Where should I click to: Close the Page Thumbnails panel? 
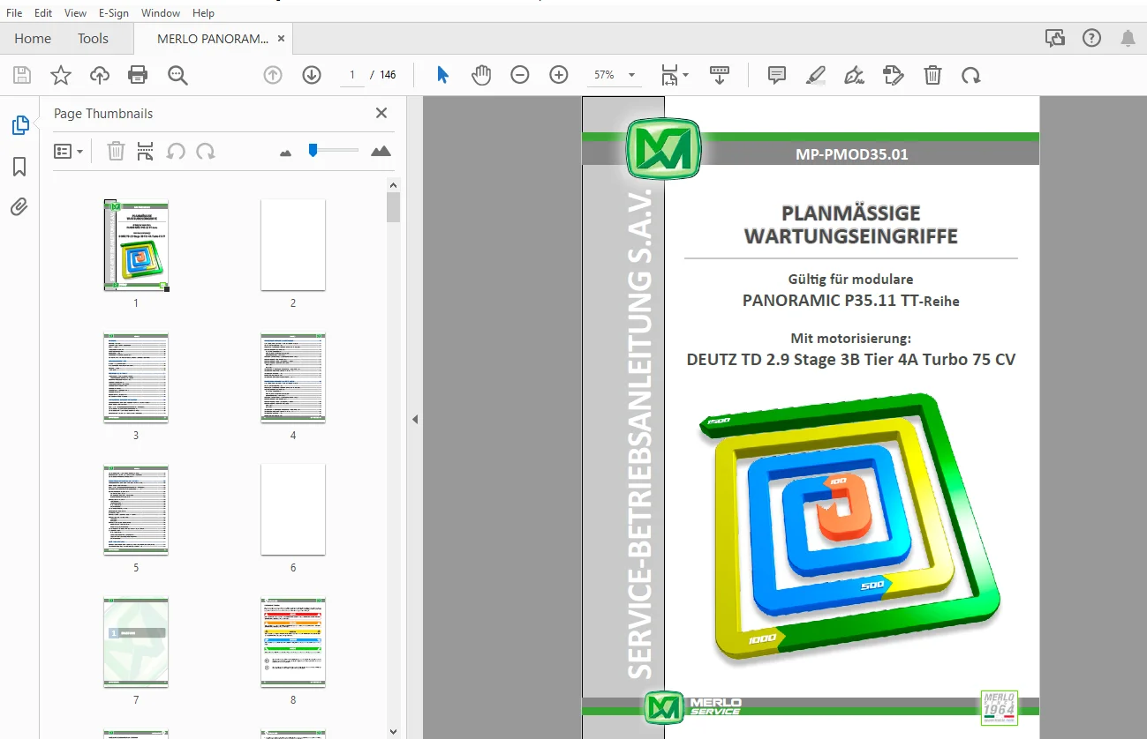tap(381, 113)
